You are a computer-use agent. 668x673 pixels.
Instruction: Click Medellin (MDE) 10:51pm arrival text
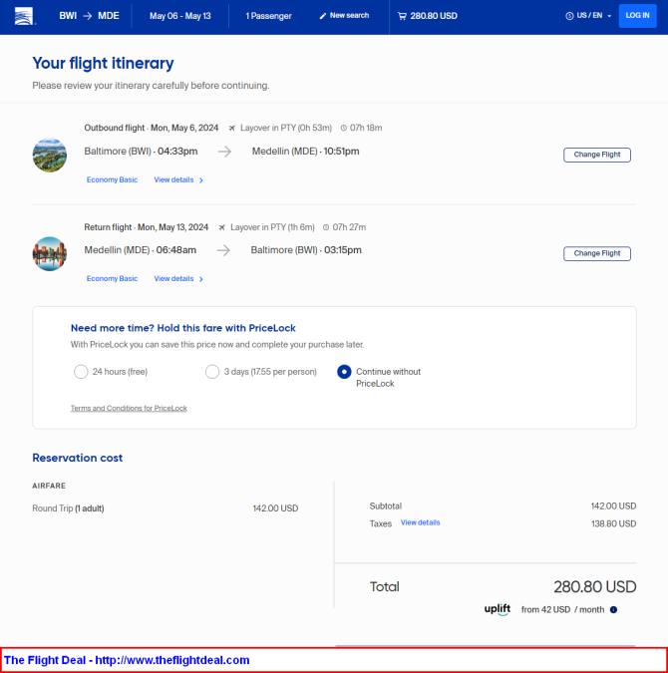(x=306, y=152)
